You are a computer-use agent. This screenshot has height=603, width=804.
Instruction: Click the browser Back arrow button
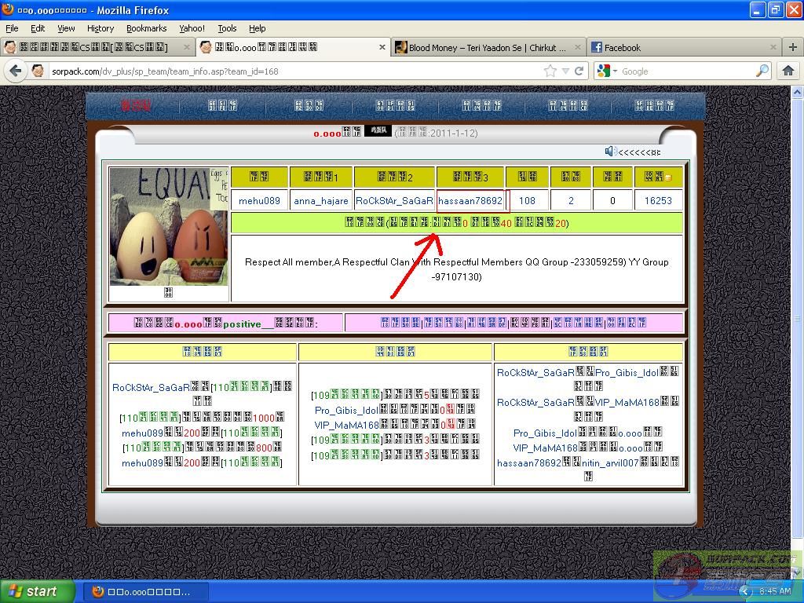[15, 71]
